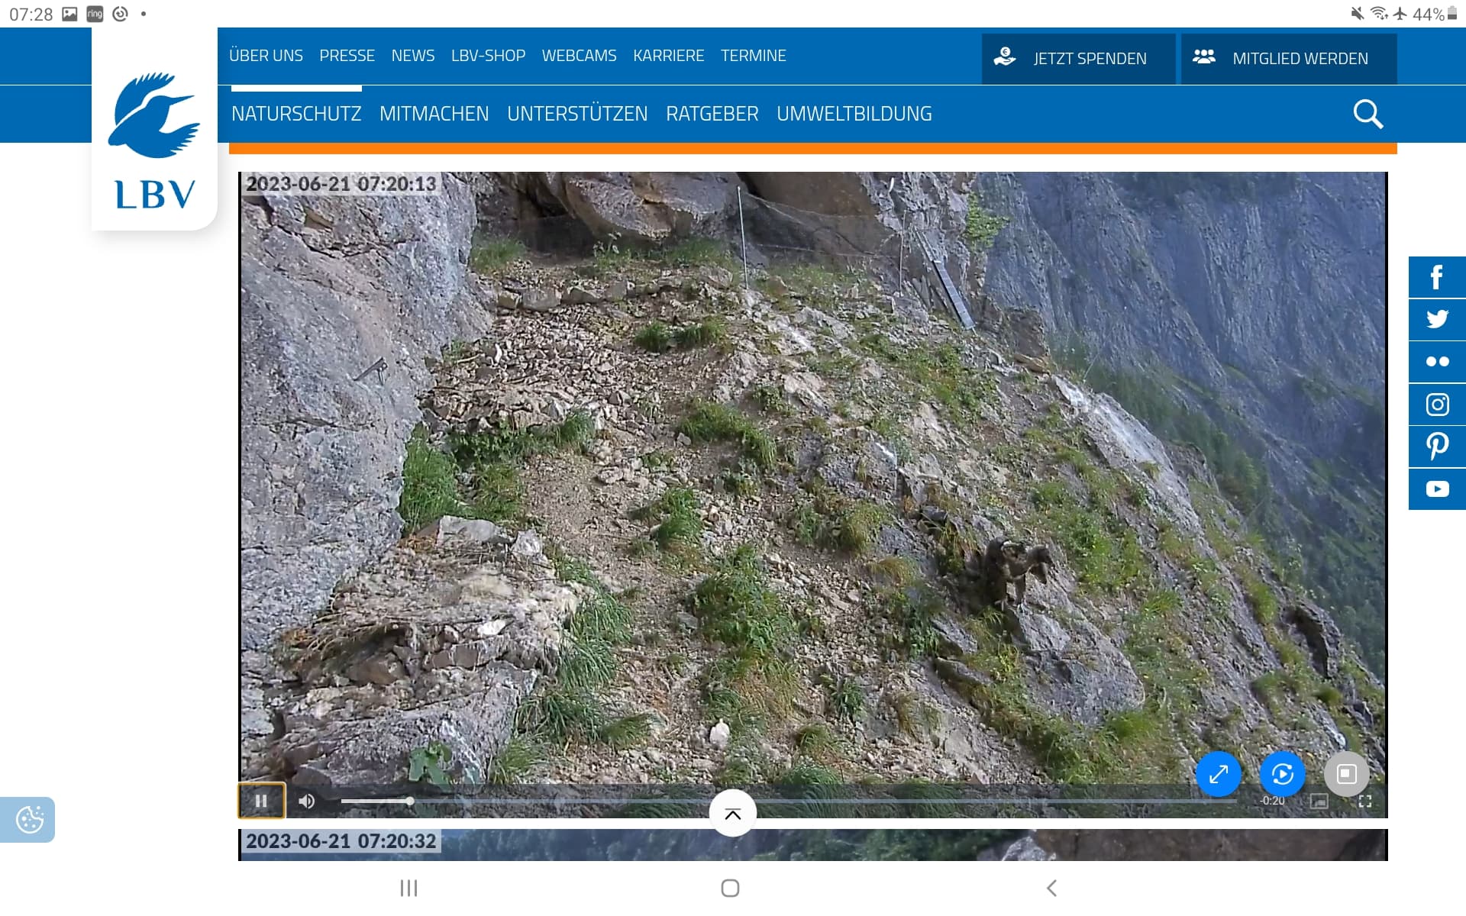Open the YouTube icon in sidebar
This screenshot has width=1466, height=916.
1437,489
